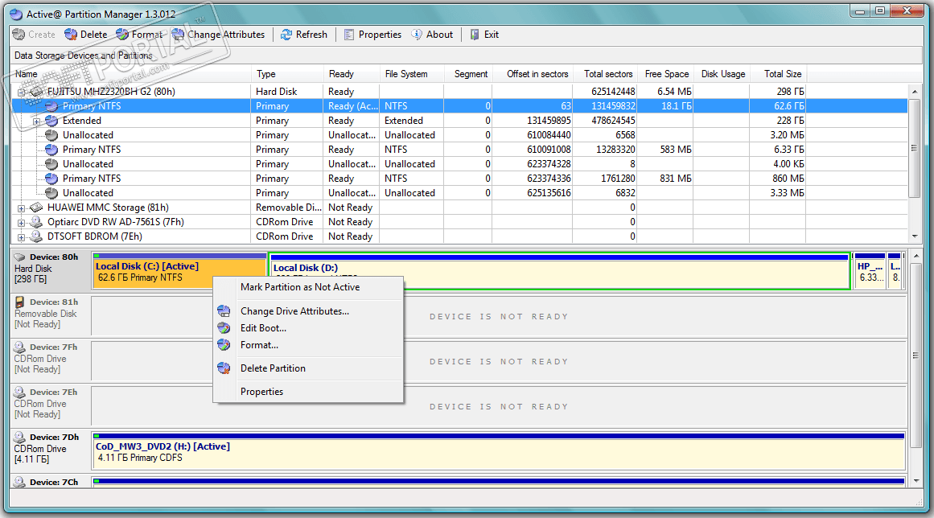Click the partition list scrollbar thumb
This screenshot has height=518, width=934.
coord(915,148)
